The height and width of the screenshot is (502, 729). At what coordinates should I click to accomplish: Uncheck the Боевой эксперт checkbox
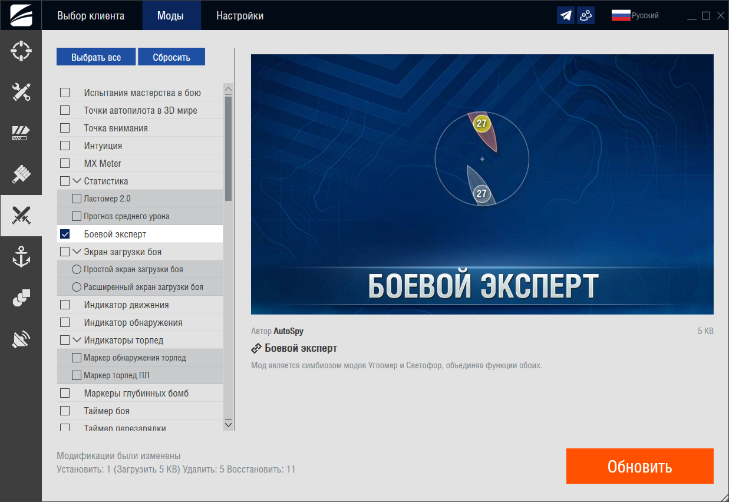[x=65, y=234]
